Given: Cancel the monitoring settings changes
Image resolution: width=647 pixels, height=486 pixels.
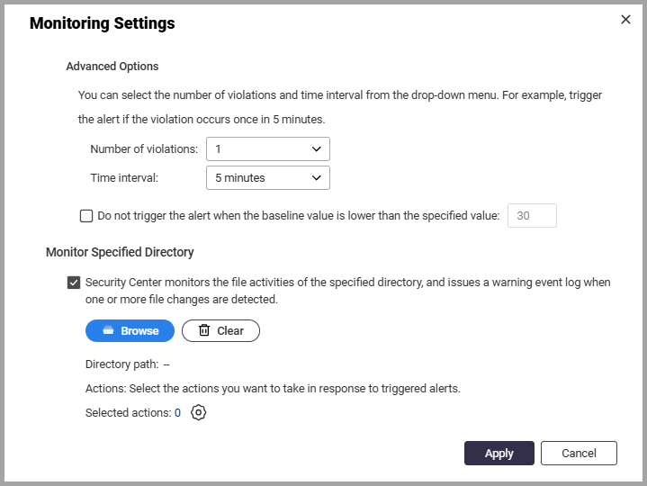Looking at the screenshot, I should (579, 453).
